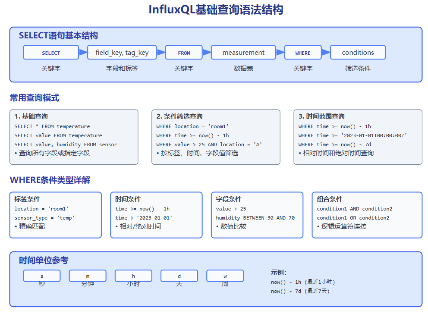Screen dimensions: 428x314
Task: Select the SELECT keyword block
Action: coord(51,52)
